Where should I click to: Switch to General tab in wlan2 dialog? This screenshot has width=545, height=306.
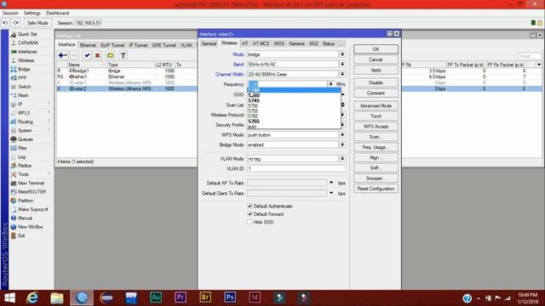click(209, 43)
